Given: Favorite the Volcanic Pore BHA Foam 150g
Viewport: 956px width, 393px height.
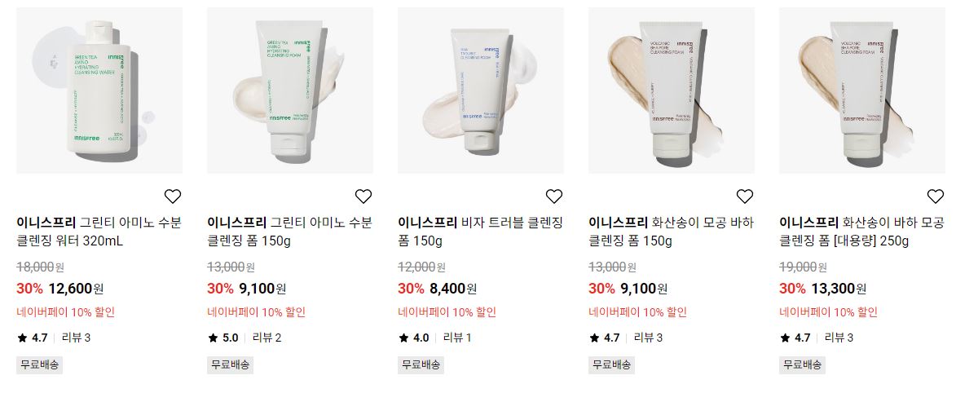Looking at the screenshot, I should [x=744, y=196].
